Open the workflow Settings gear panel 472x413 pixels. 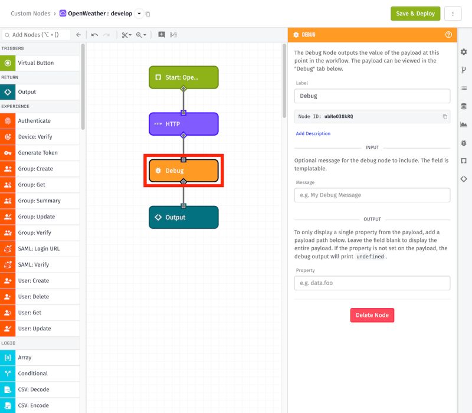(464, 52)
